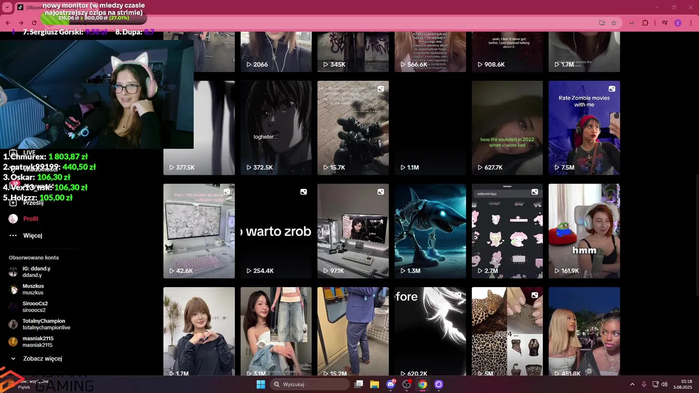The width and height of the screenshot is (699, 393).
Task: Open the media control playlist icon
Action: (665, 23)
